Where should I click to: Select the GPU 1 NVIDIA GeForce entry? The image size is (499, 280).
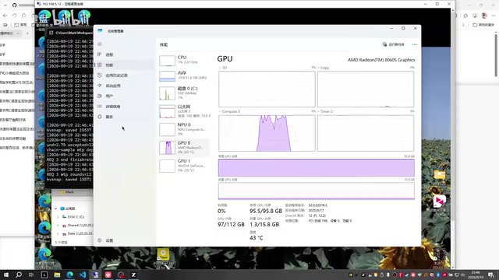click(184, 166)
